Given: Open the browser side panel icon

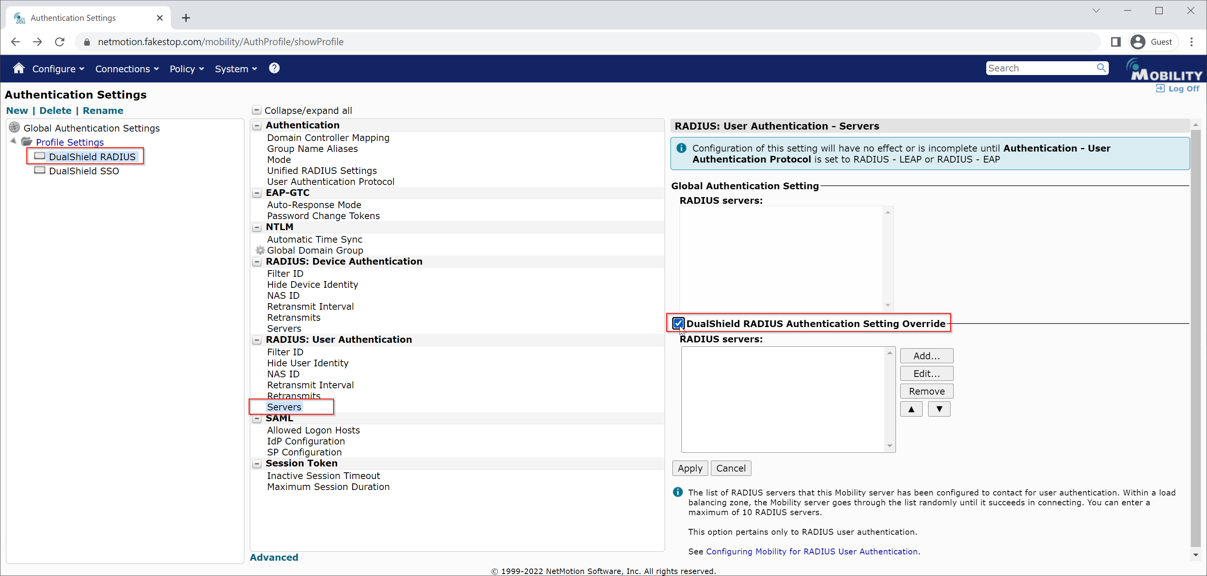Looking at the screenshot, I should coord(1115,42).
